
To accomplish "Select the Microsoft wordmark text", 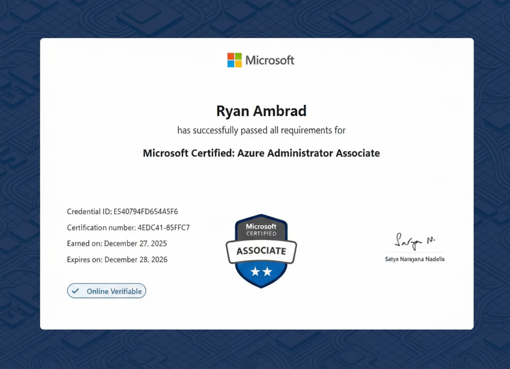I will coord(269,60).
